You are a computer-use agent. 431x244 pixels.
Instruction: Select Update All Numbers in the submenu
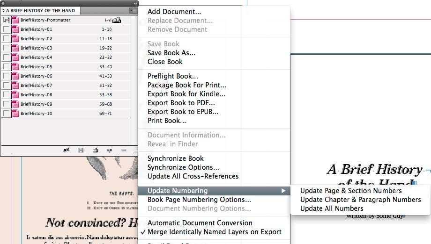(x=332, y=208)
